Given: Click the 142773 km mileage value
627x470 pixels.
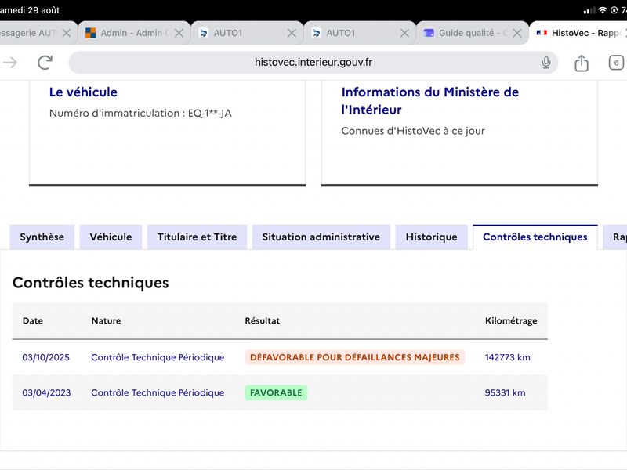Looking at the screenshot, I should coord(507,357).
